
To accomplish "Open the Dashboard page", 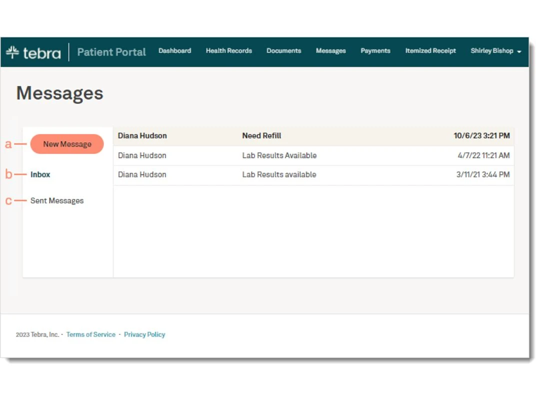I will [174, 50].
